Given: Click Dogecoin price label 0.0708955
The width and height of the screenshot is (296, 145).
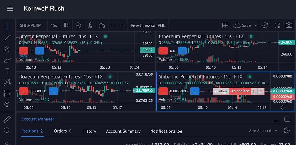Looking at the screenshot, I should pyautogui.click(x=144, y=90).
